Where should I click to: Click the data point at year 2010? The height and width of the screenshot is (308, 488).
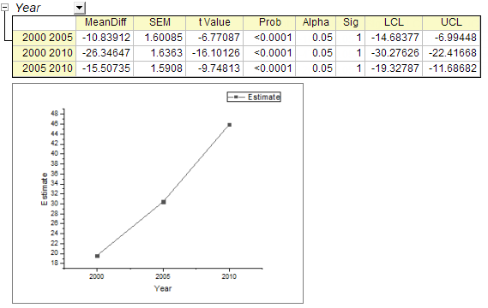coord(229,125)
